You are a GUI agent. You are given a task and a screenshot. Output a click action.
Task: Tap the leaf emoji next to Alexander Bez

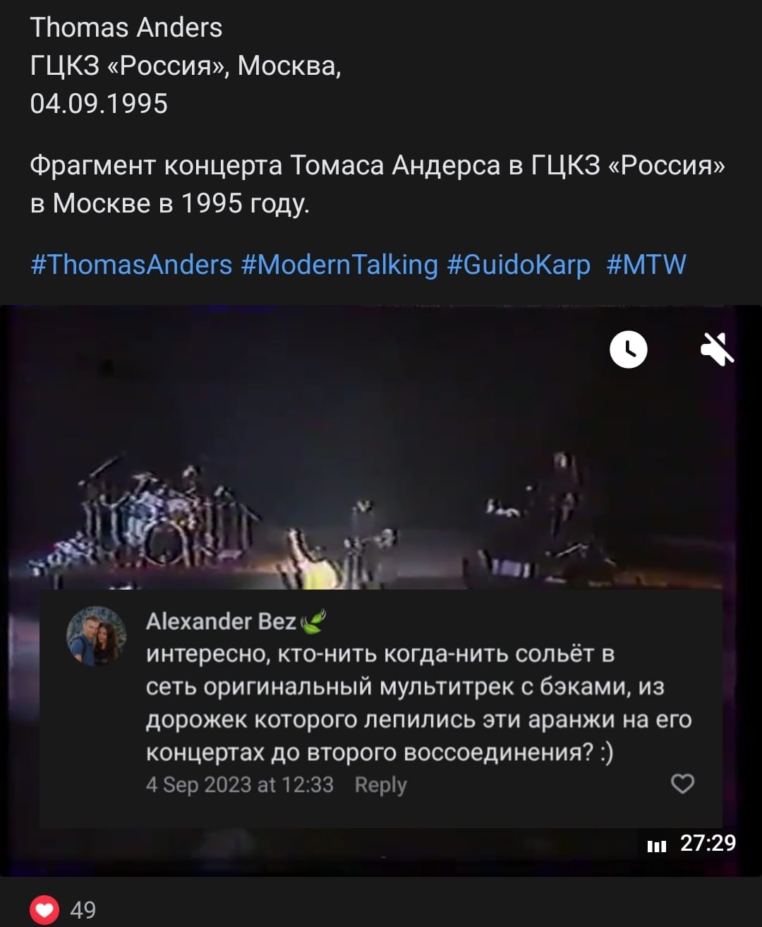(x=313, y=621)
